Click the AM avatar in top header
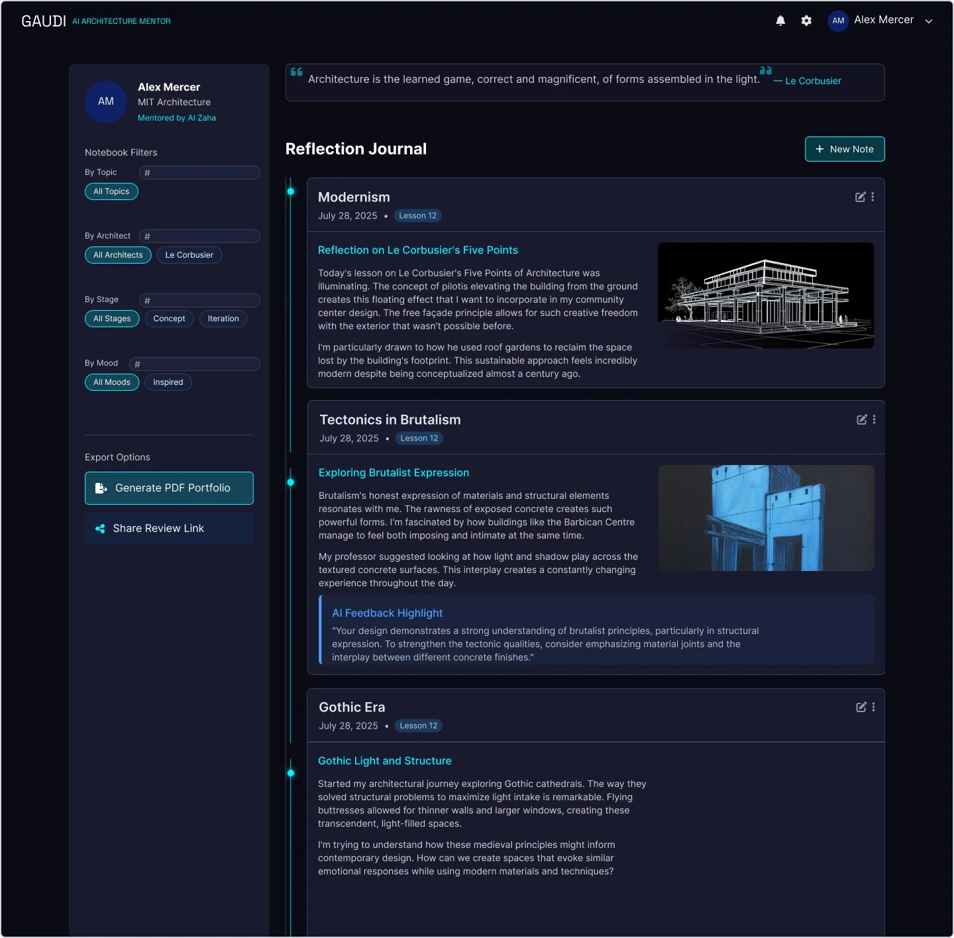The image size is (954, 938). pos(838,21)
